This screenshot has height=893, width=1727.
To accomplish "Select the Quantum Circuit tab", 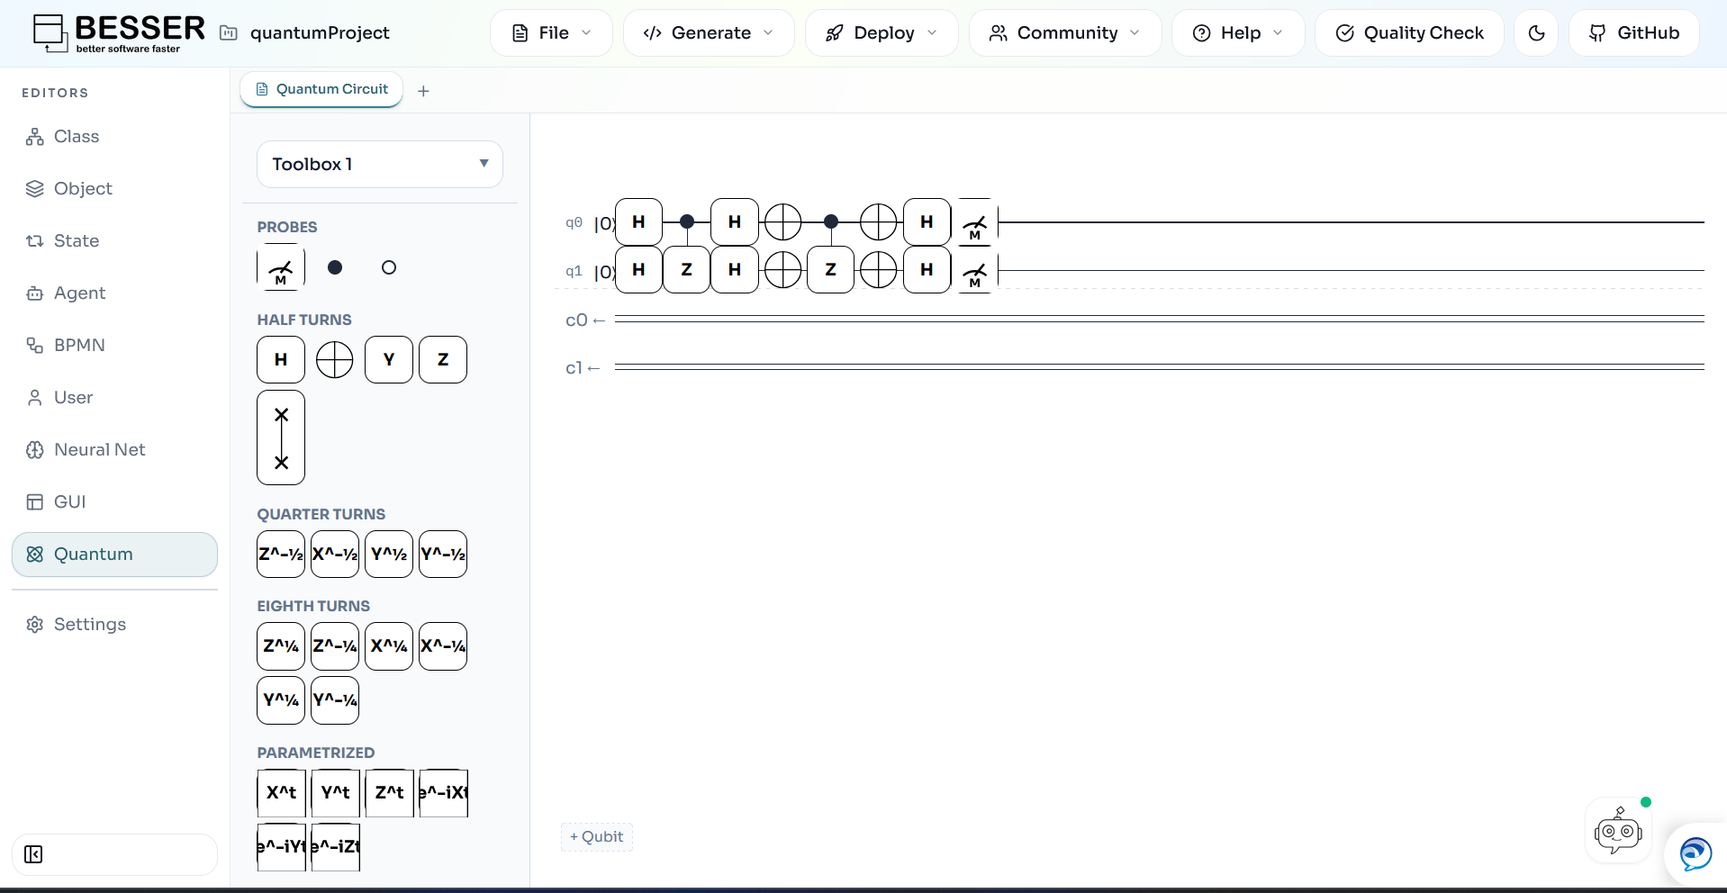I will (x=321, y=89).
